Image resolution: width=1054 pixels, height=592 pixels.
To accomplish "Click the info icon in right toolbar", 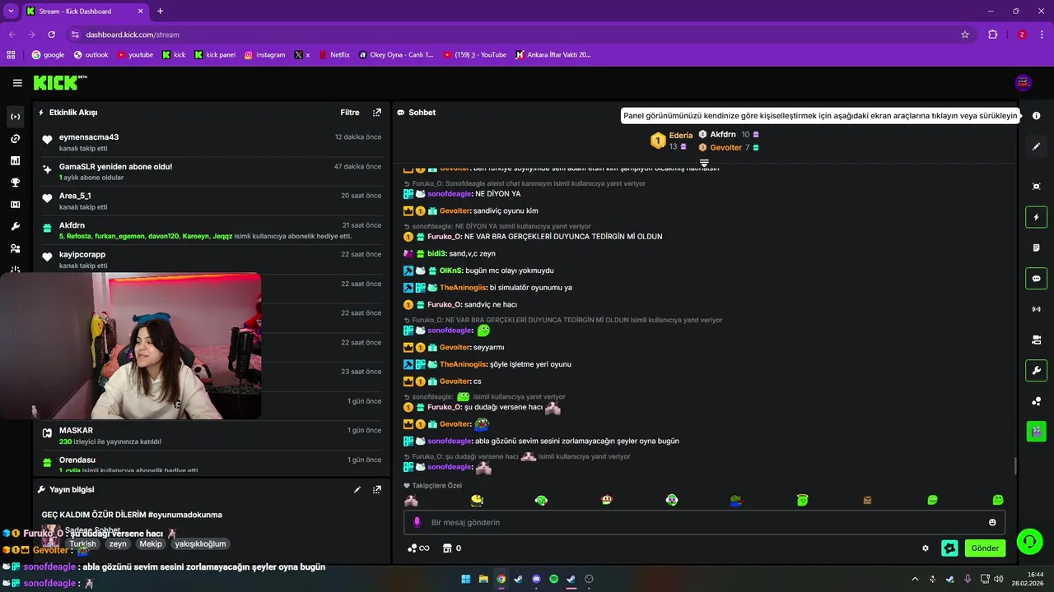I will [1037, 116].
